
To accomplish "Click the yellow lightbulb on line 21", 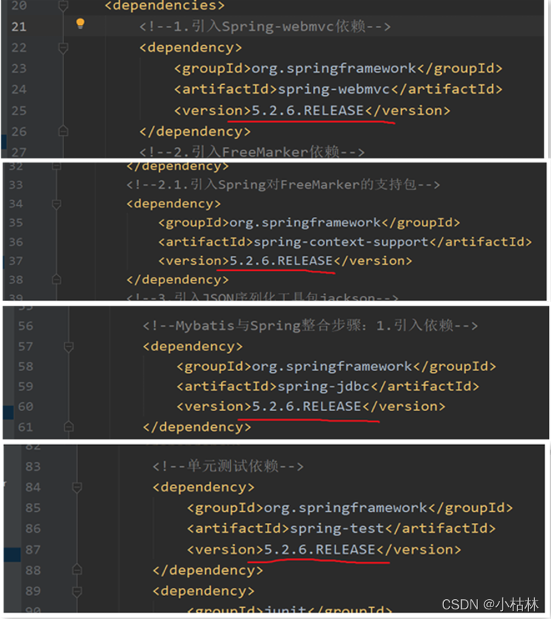I will (x=80, y=24).
